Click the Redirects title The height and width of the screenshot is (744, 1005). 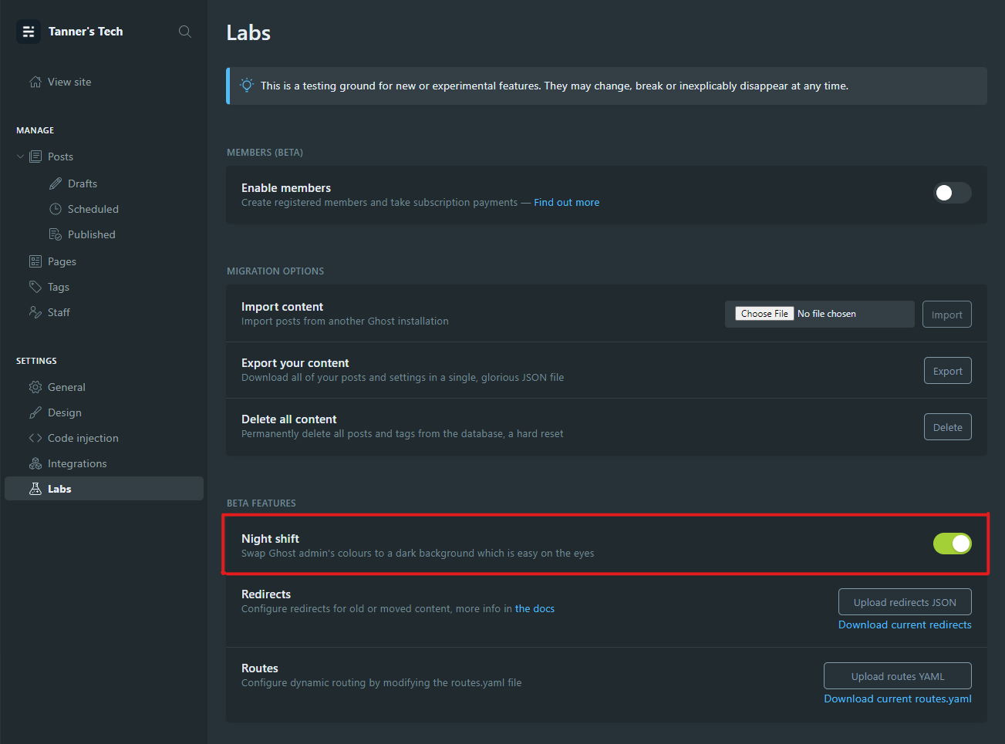[266, 594]
